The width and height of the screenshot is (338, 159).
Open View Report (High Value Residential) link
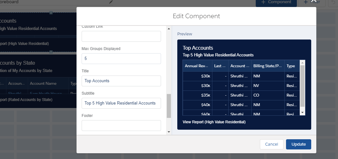pos(214,122)
